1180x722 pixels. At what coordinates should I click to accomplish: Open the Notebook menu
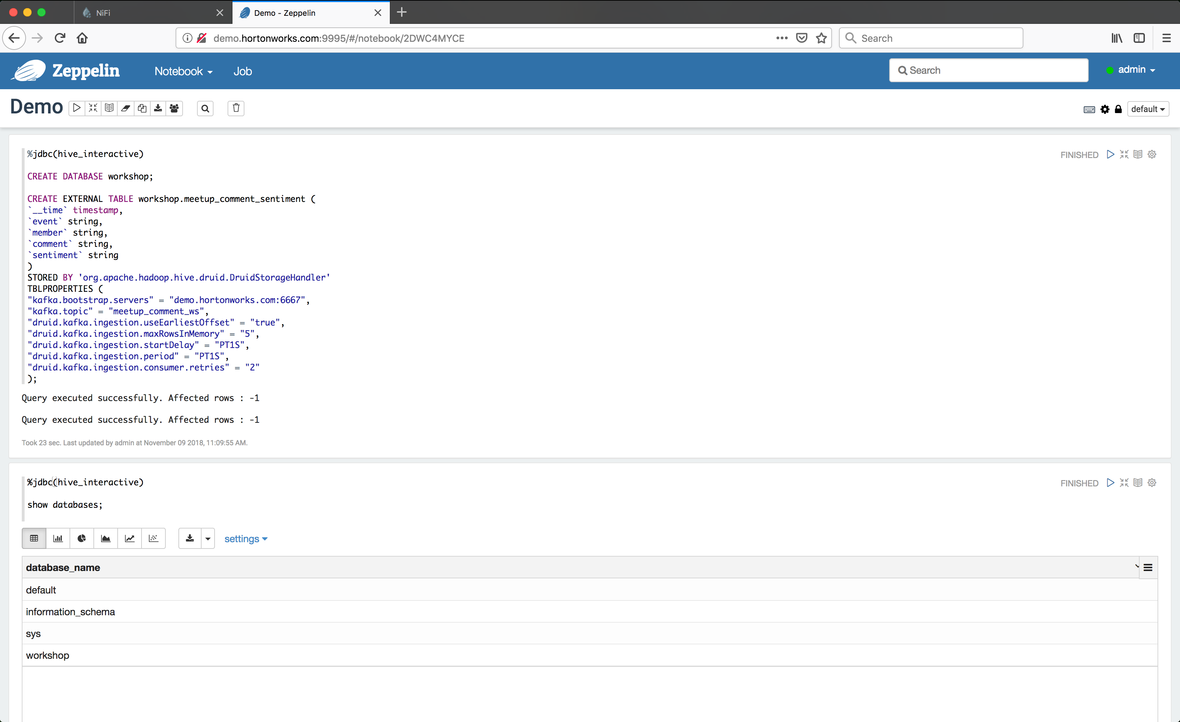[x=183, y=71]
